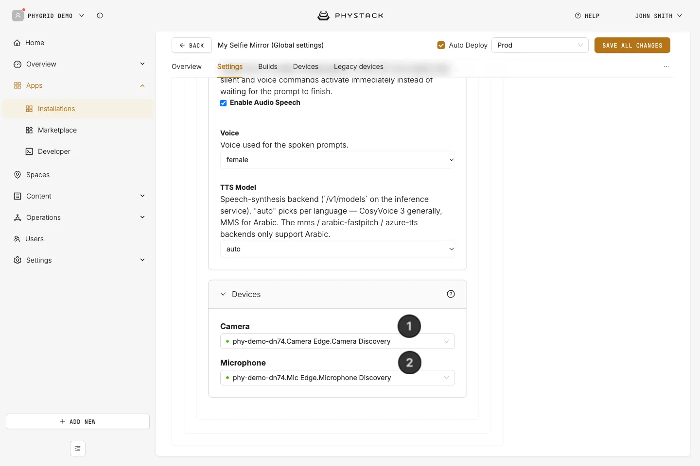Uncheck Enable Audio Speech
The height and width of the screenshot is (466, 700).
(224, 103)
